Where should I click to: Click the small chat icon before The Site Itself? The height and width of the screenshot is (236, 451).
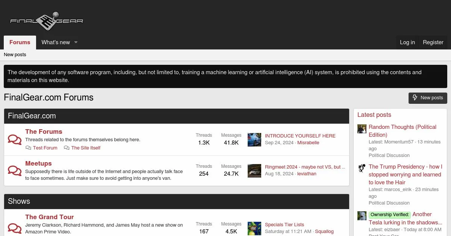pyautogui.click(x=67, y=148)
